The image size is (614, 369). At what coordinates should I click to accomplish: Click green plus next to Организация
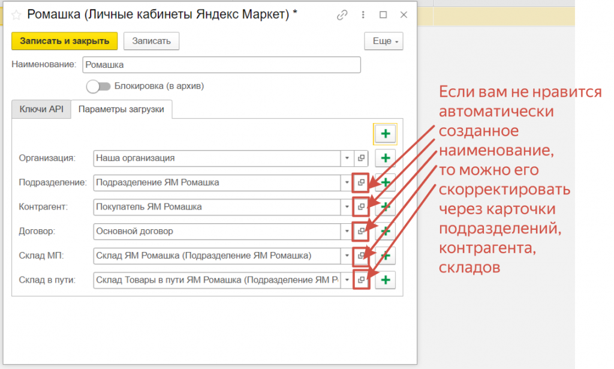click(x=386, y=158)
